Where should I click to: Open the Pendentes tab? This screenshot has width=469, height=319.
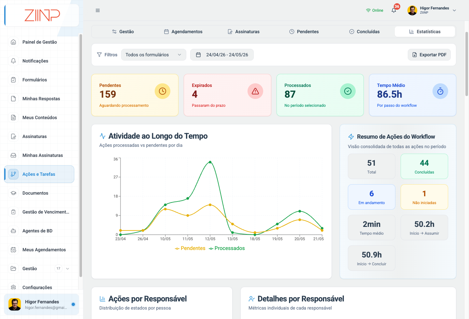click(304, 32)
